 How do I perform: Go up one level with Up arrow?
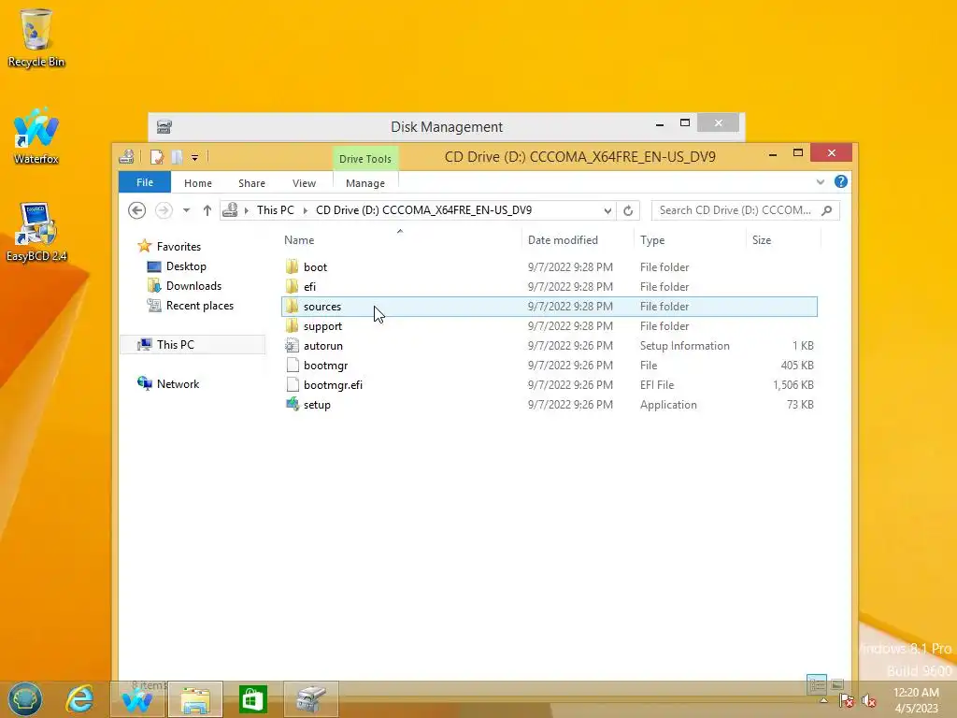click(207, 210)
